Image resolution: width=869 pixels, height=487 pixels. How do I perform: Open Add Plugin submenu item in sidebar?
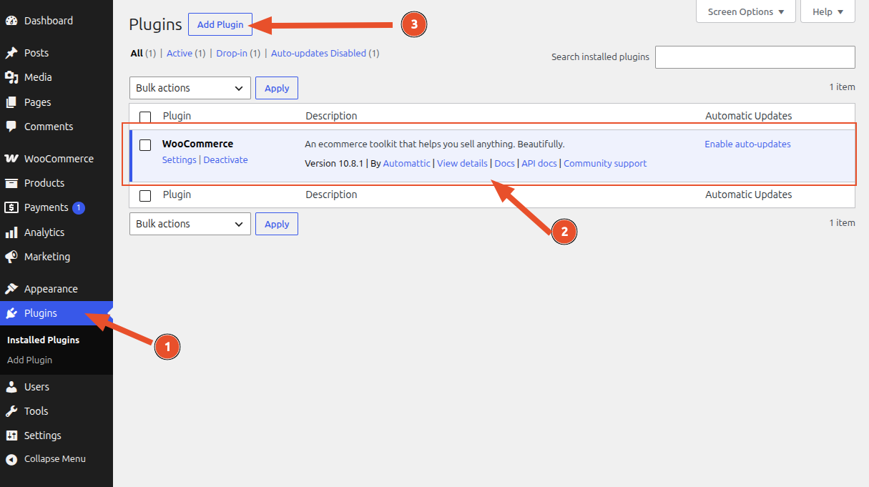[29, 360]
